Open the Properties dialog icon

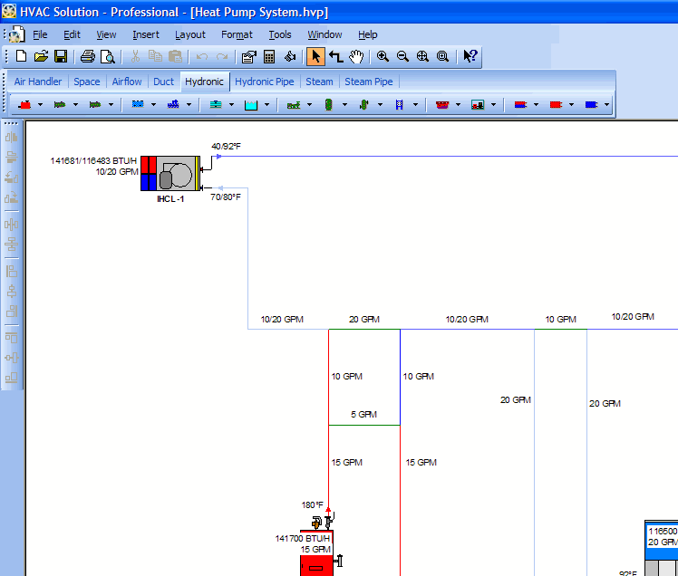click(x=249, y=56)
